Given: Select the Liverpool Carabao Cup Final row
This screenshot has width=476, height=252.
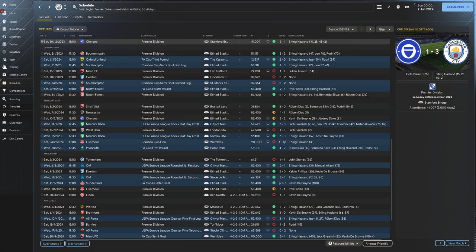Looking at the screenshot, I should tap(215, 142).
